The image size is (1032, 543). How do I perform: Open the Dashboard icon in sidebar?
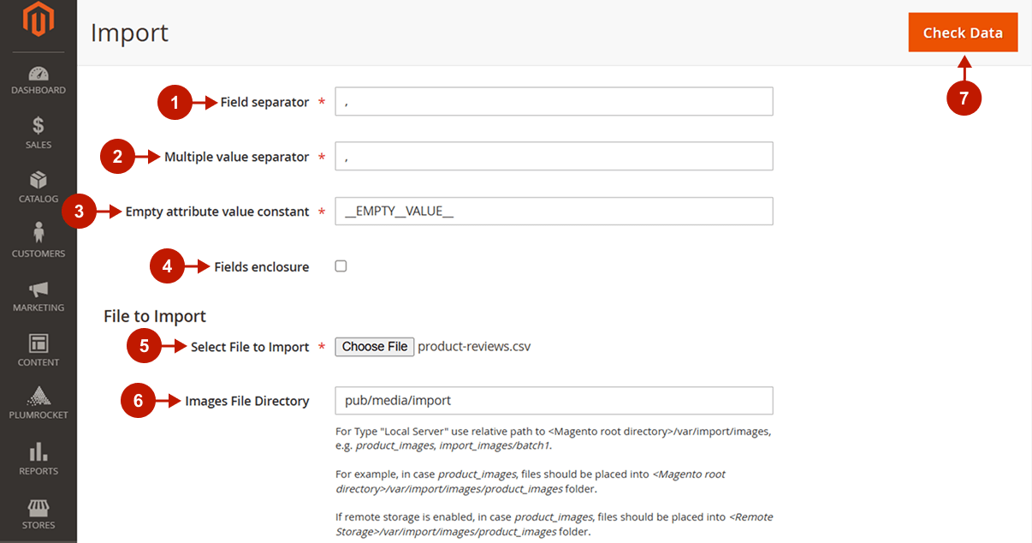(x=38, y=74)
